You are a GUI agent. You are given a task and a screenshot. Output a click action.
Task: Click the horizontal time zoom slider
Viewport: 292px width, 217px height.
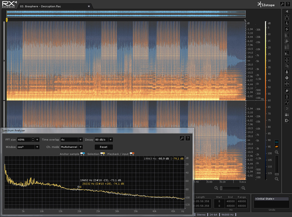click(230, 188)
